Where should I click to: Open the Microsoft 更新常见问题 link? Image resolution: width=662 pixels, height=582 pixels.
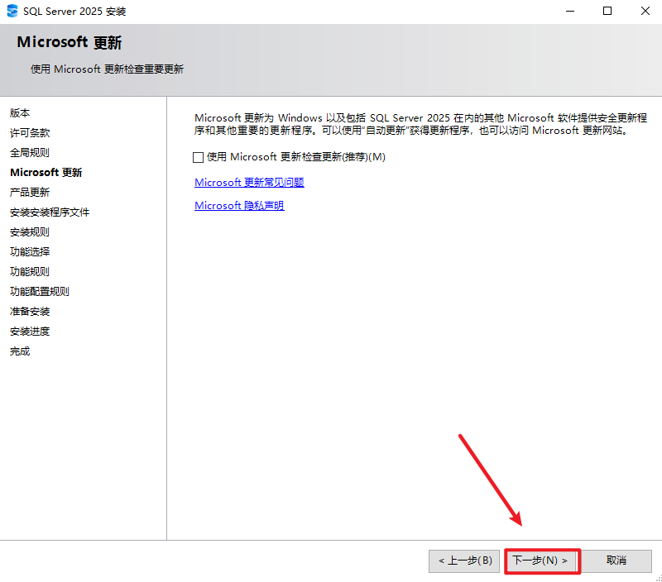click(x=243, y=183)
